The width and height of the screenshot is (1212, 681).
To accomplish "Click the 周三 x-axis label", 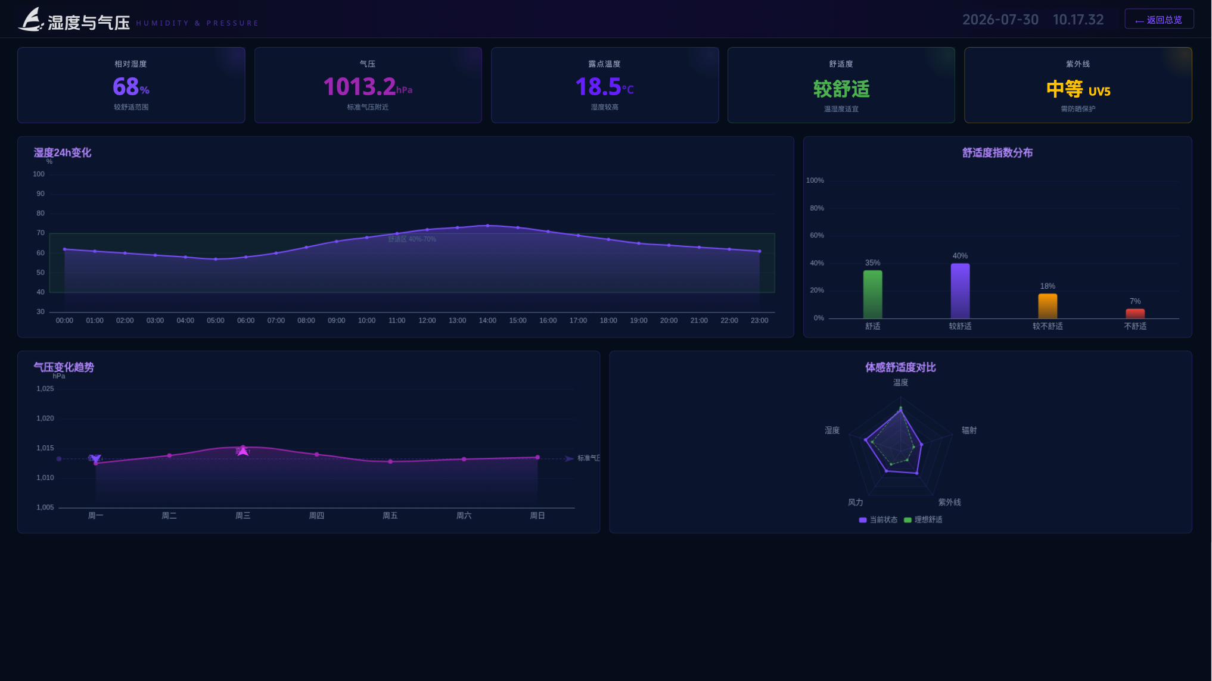I will point(243,516).
